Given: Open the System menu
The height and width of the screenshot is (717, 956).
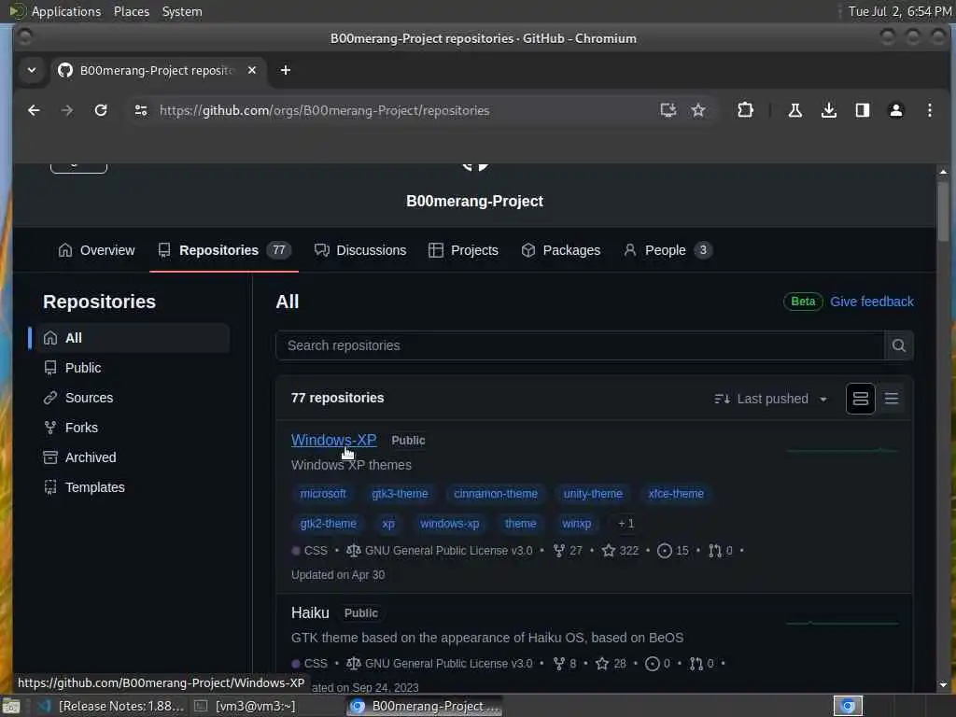Looking at the screenshot, I should [182, 11].
